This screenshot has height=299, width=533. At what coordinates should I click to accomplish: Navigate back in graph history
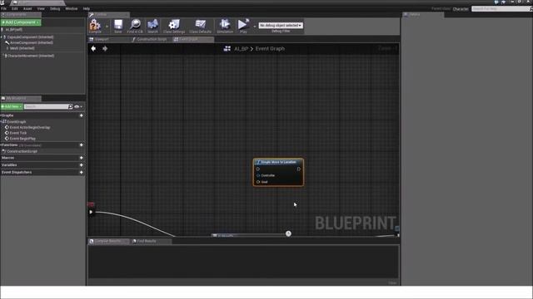(93, 49)
